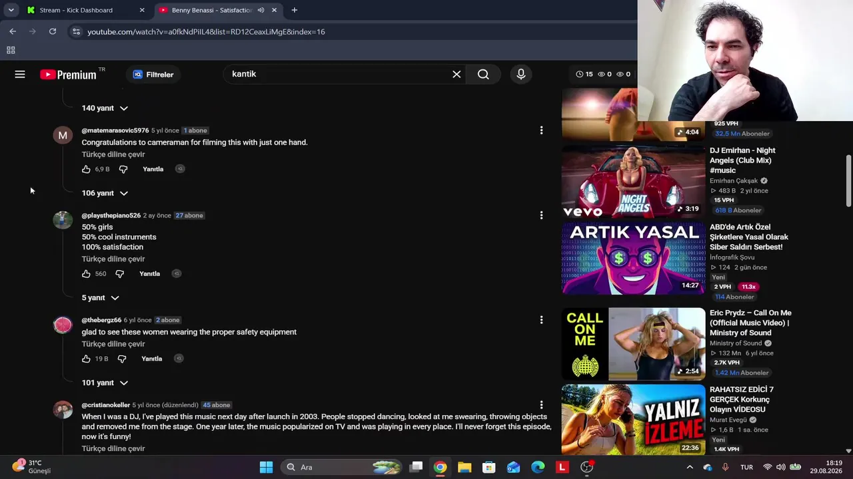Open the Filtreler filter menu
Image resolution: width=853 pixels, height=479 pixels.
(153, 75)
